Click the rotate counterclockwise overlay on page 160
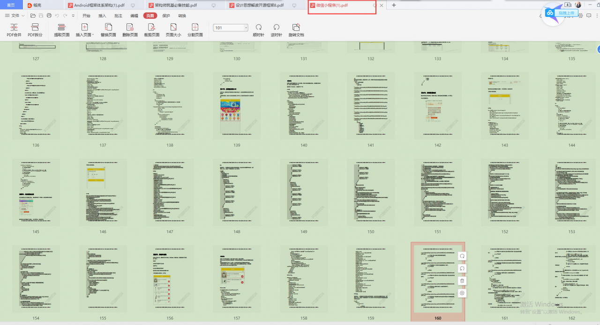 point(462,268)
